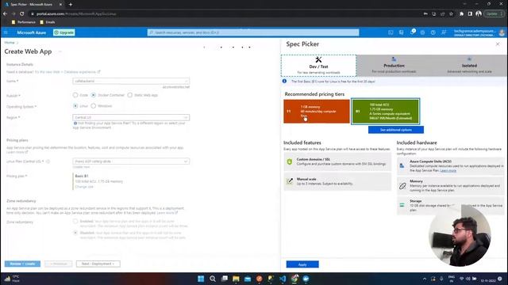Image resolution: width=508 pixels, height=285 pixels.
Task: Open the Performance bookmarks folder
Action: click(23, 22)
